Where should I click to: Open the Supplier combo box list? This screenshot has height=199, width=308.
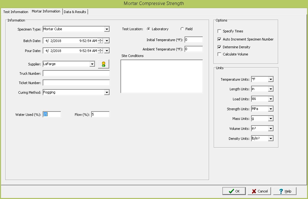point(92,64)
